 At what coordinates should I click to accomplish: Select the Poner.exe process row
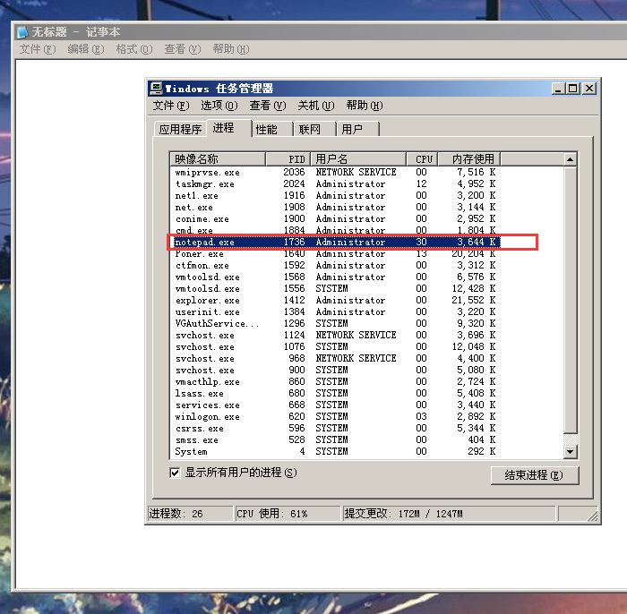336,254
